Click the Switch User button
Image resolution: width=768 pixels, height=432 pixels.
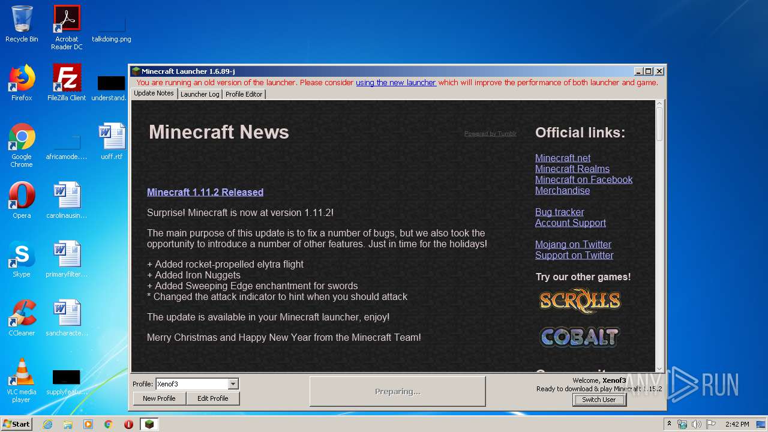[599, 400]
